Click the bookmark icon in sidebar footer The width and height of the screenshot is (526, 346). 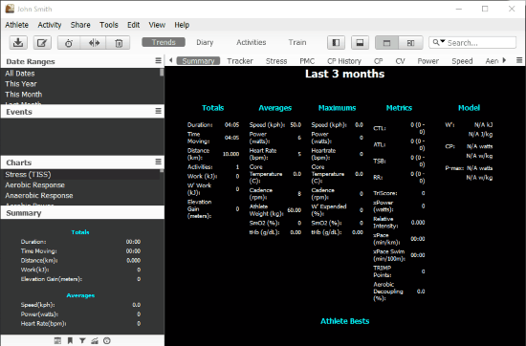[70, 340]
